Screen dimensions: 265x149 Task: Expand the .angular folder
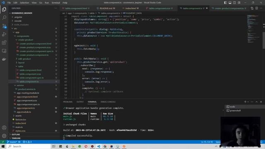34,17
